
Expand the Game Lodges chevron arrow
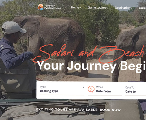pos(107,8)
